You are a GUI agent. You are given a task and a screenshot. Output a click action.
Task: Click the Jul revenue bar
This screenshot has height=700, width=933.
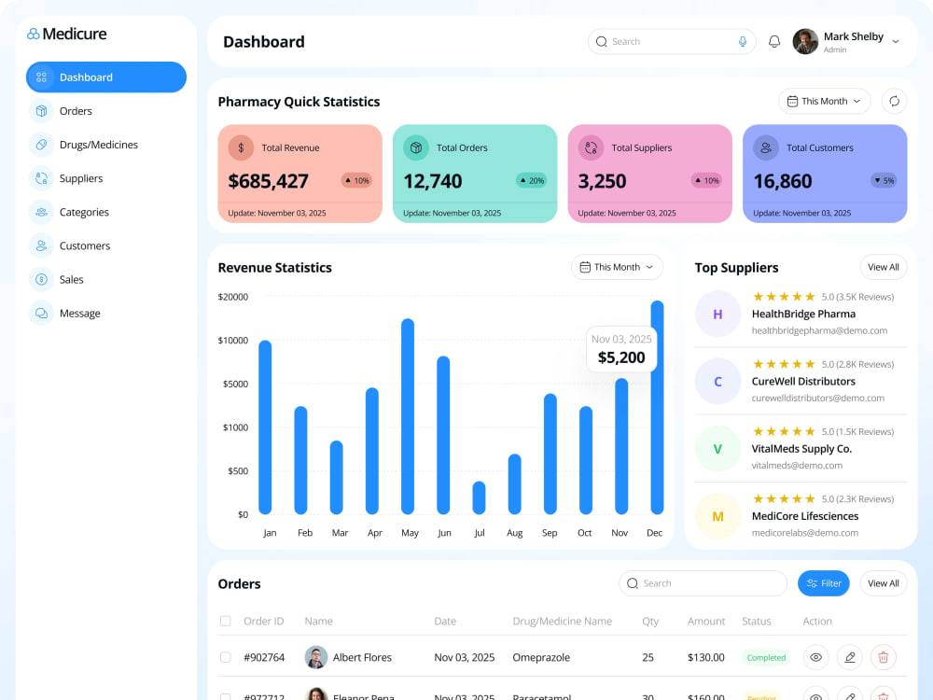coord(479,497)
